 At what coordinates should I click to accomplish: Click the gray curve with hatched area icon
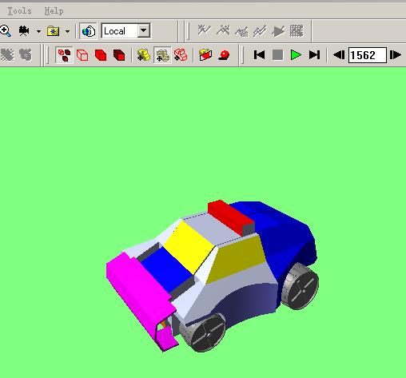point(241,31)
